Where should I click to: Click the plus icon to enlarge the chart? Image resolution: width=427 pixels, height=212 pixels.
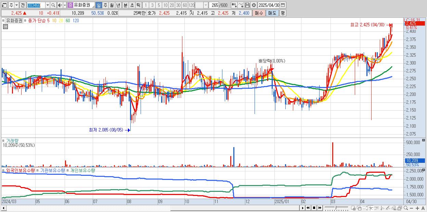pos(417,208)
